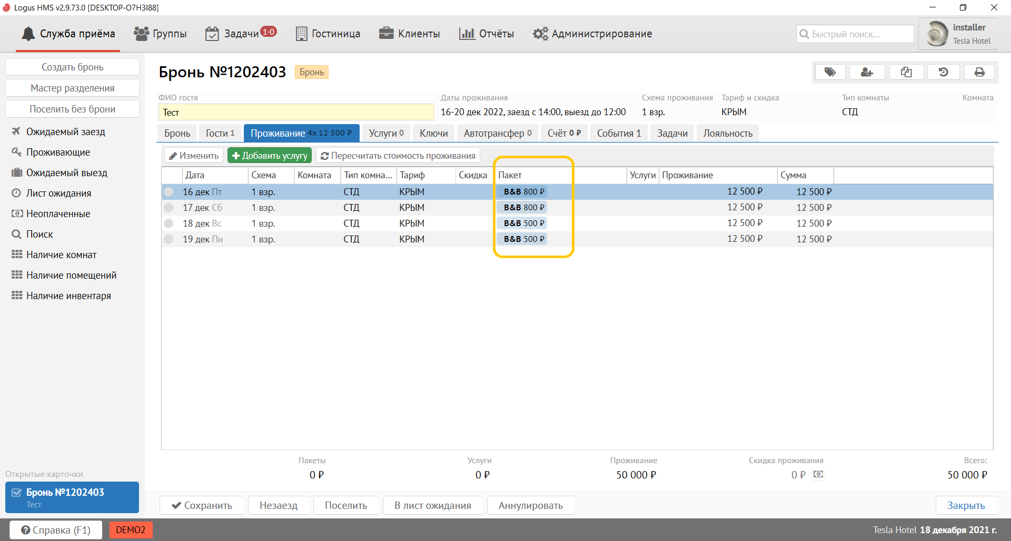Screen dimensions: 1011x541
Task: Open the Администрирование gear menu
Action: coord(592,34)
